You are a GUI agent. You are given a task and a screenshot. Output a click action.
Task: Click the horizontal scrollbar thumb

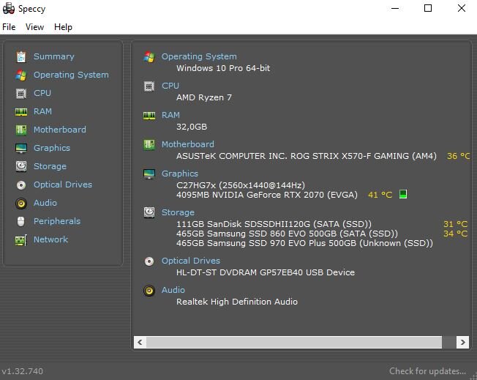294,342
